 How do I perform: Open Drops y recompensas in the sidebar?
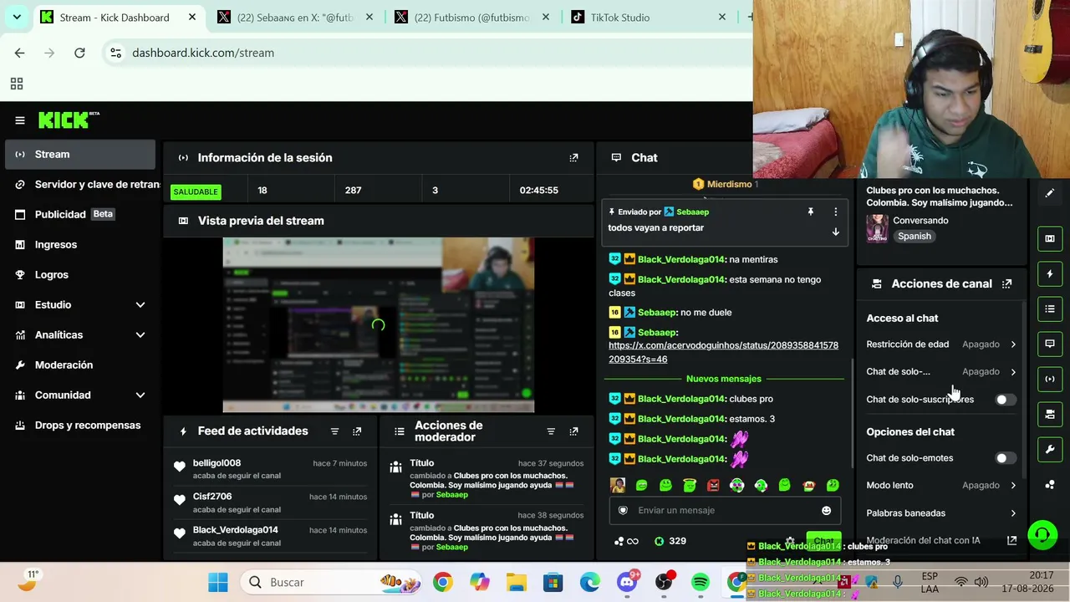point(80,425)
